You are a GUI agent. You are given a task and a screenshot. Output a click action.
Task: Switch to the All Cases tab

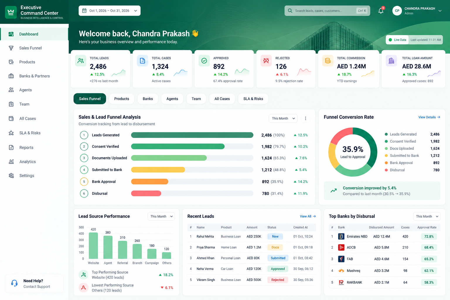222,99
